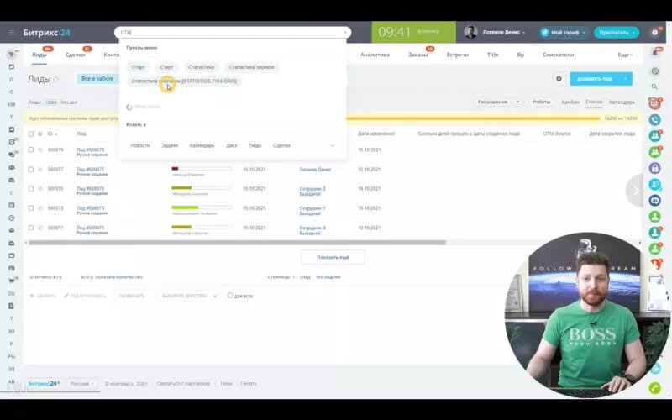Select the Статистика звонков suggestion
672x420 pixels.
(x=251, y=67)
